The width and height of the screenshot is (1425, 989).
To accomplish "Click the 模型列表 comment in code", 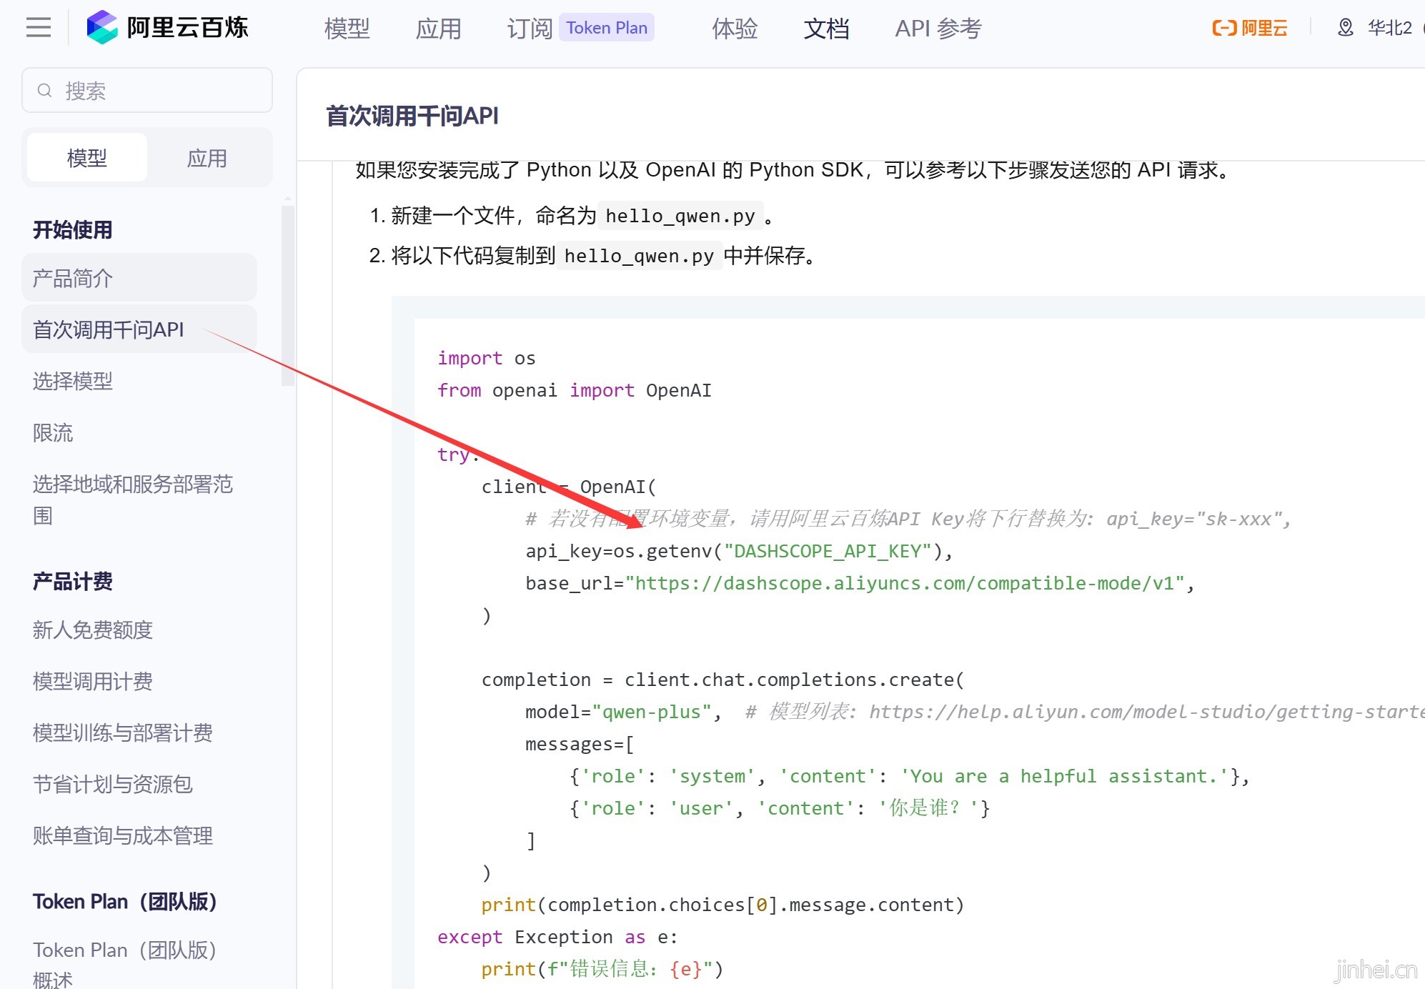I will pos(1085,712).
